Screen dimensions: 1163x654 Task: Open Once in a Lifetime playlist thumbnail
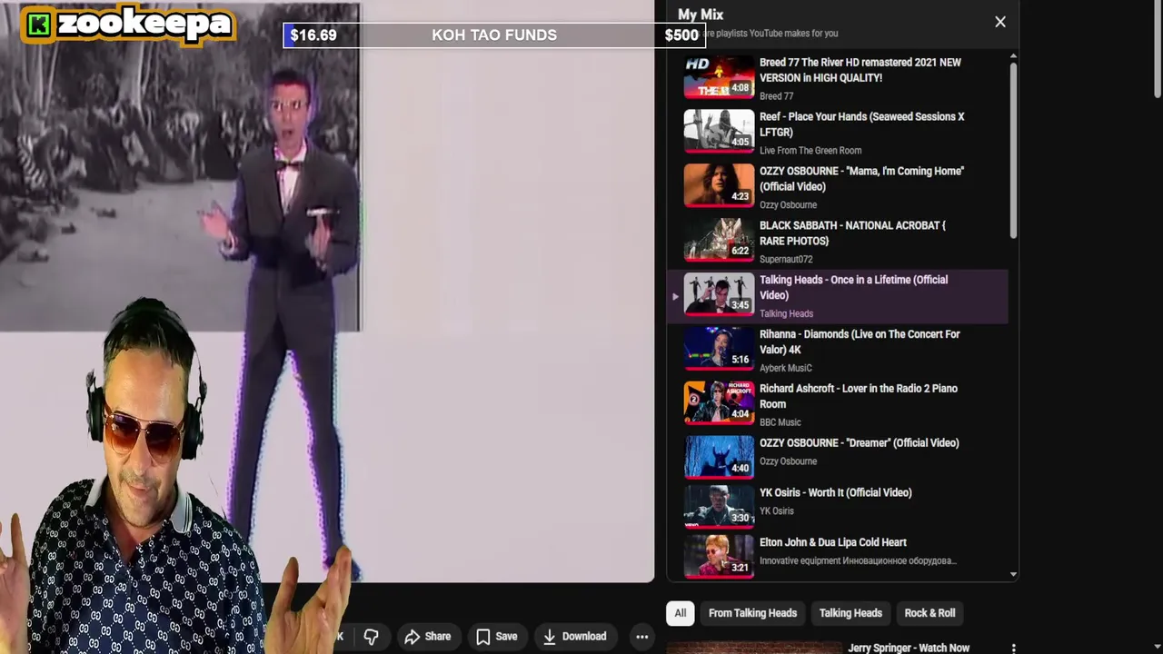[719, 294]
